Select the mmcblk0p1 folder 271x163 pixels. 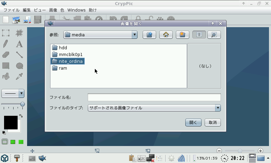click(x=67, y=55)
